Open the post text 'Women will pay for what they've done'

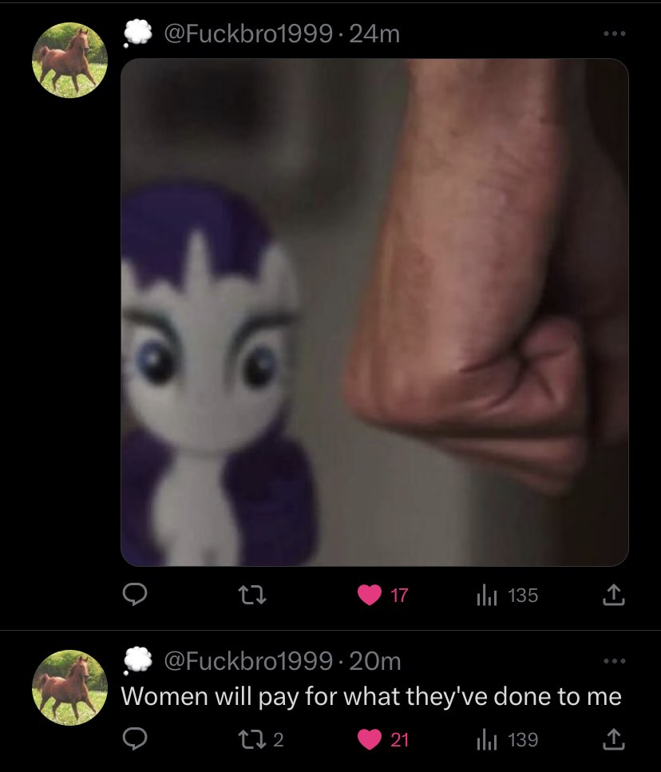coord(371,697)
